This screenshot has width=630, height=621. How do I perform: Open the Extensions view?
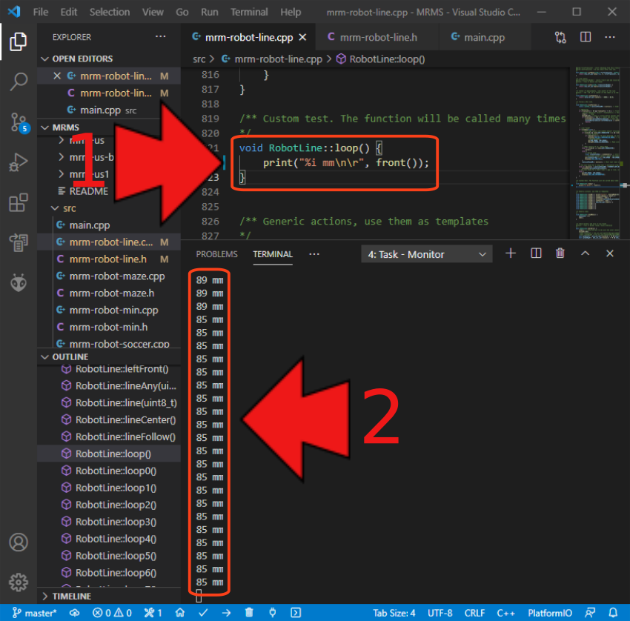(x=19, y=202)
